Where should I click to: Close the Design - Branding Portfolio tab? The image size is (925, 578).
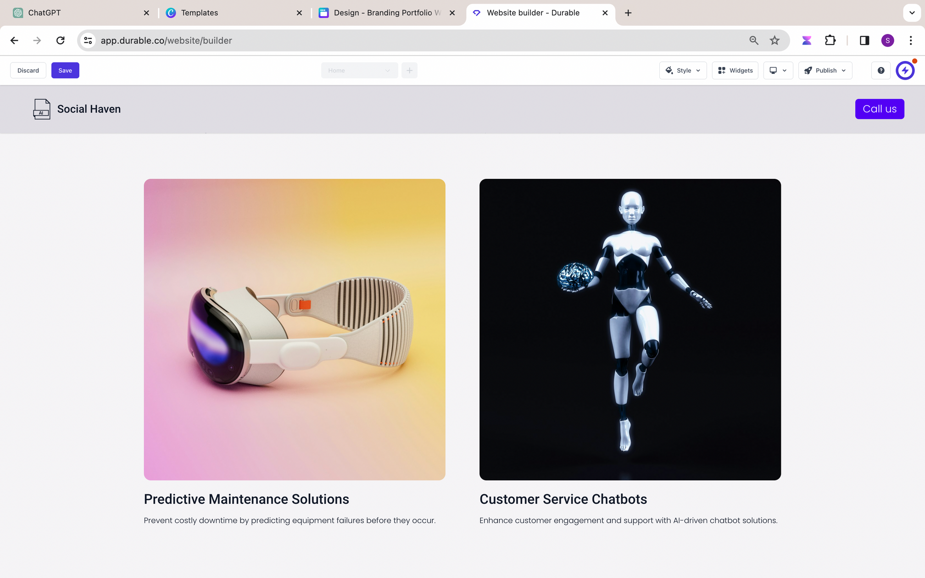click(452, 13)
